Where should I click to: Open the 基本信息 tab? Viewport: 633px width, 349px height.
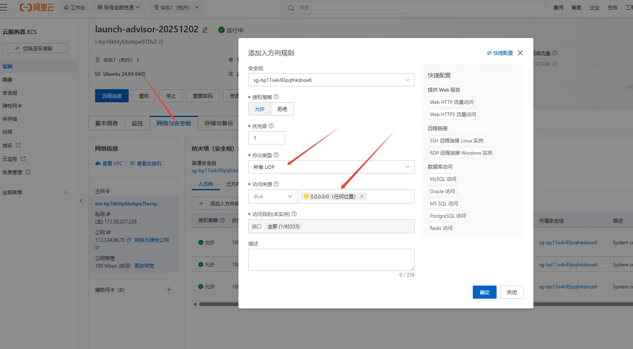pos(107,123)
